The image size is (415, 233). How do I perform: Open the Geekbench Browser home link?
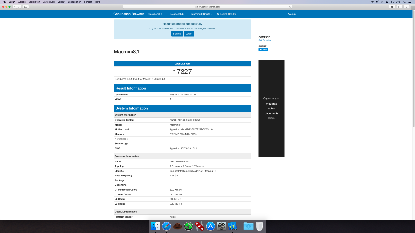(129, 14)
